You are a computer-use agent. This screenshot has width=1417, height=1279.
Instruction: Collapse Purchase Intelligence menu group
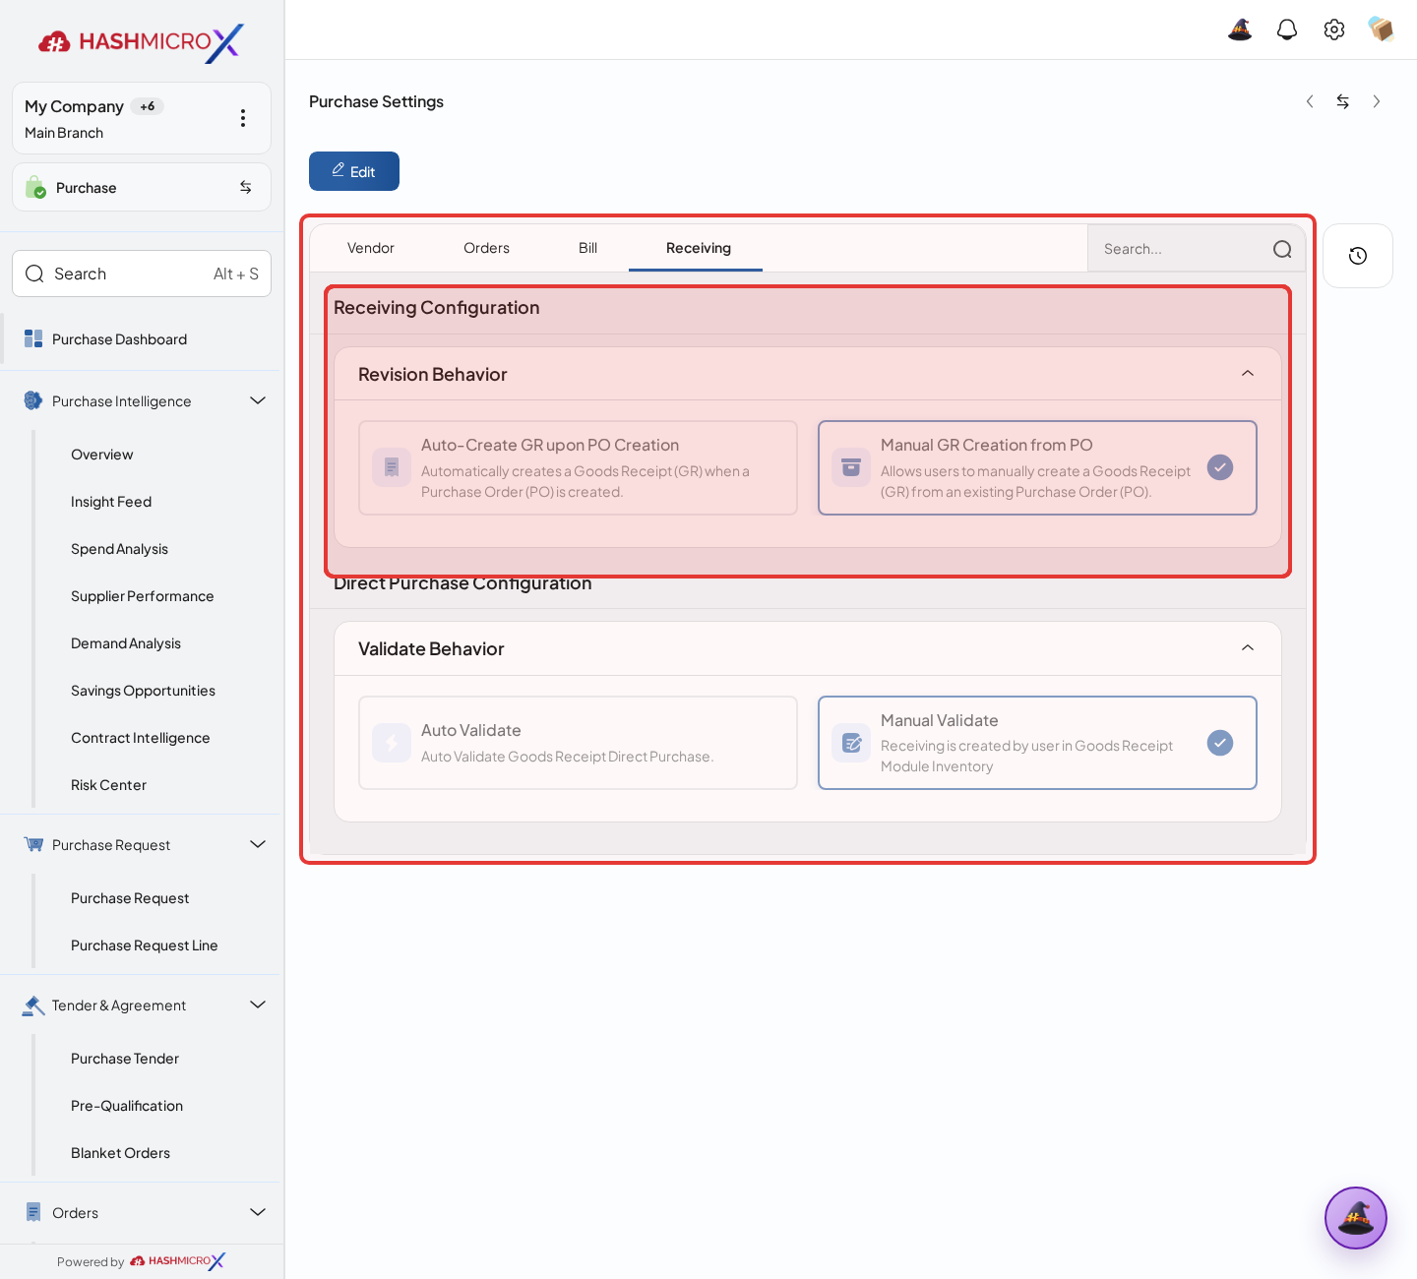point(258,400)
